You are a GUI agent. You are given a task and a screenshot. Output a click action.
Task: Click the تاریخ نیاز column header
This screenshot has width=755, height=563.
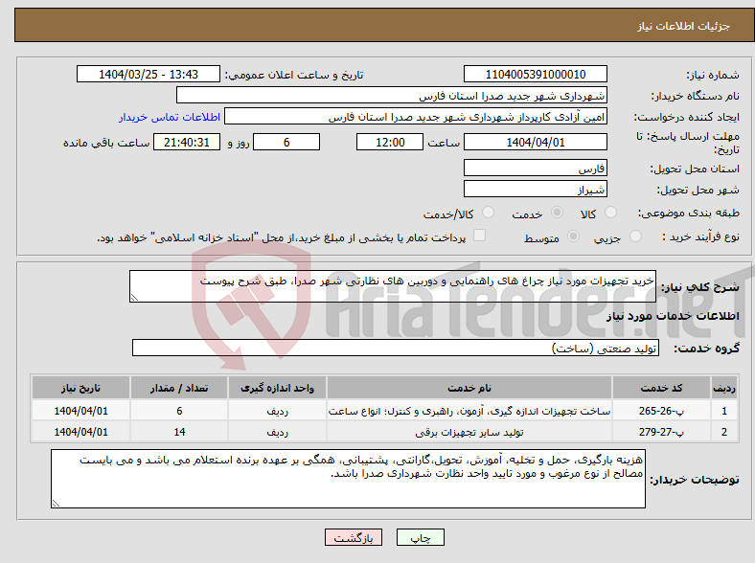(x=80, y=388)
